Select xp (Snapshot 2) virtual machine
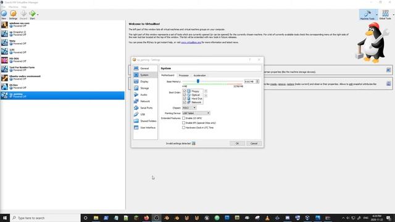 (x=62, y=33)
